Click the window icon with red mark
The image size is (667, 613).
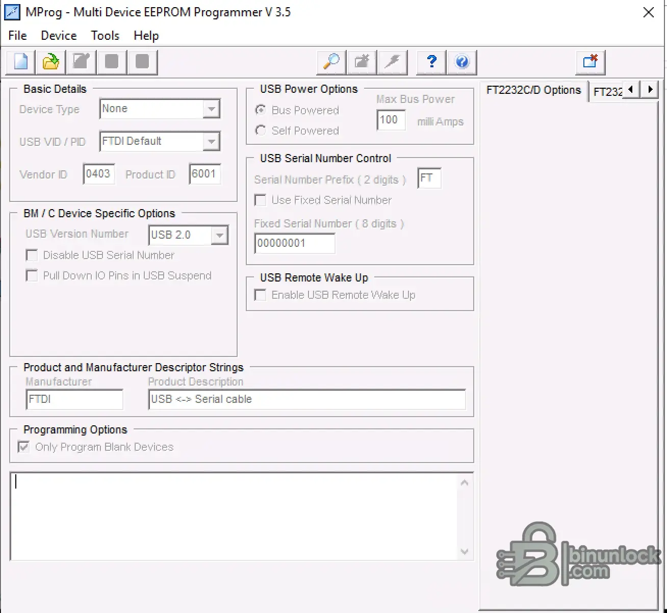[591, 62]
